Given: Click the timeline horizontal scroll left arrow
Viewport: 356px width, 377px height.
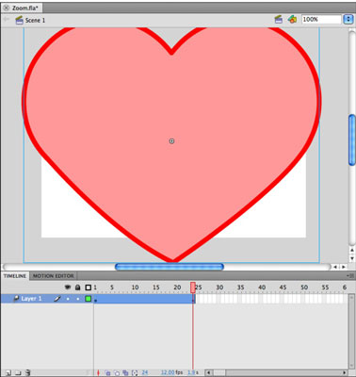Looking at the screenshot, I should [x=209, y=372].
